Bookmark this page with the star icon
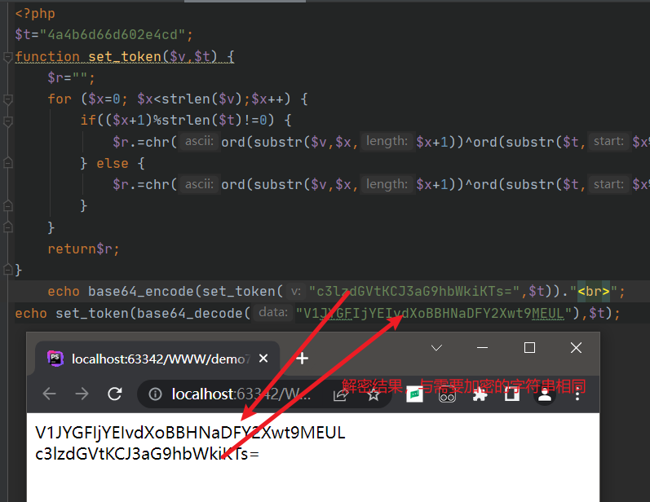 click(x=374, y=394)
